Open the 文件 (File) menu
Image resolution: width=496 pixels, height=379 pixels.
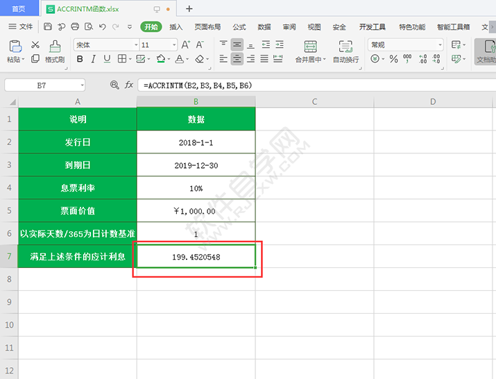pos(21,27)
